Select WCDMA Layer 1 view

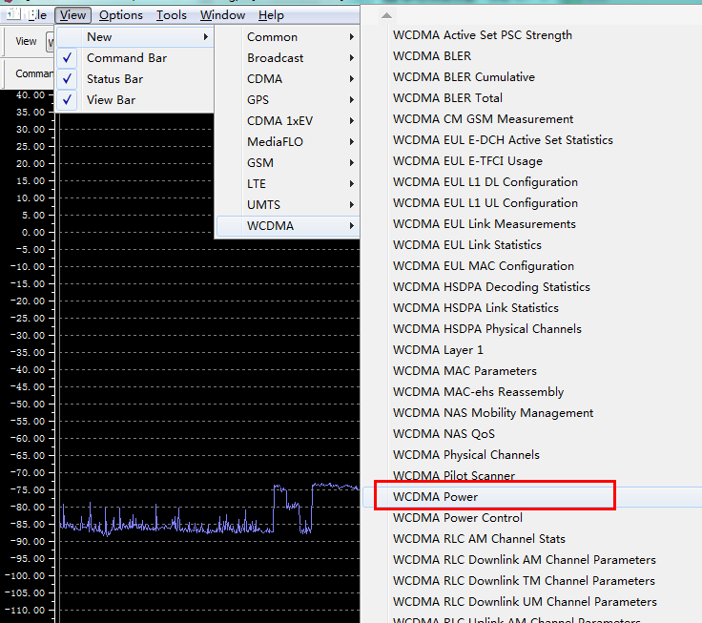tap(438, 350)
